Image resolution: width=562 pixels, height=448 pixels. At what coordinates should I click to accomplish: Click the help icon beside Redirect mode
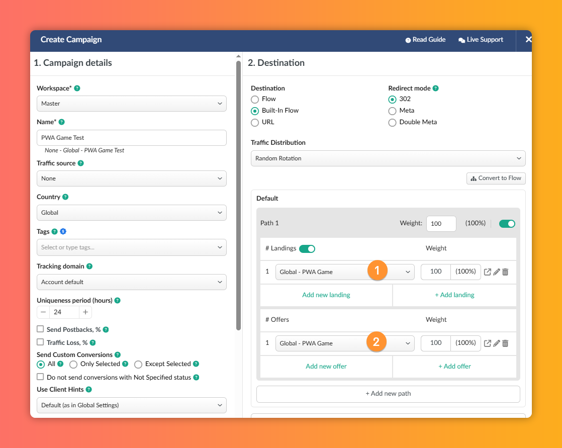tap(435, 88)
